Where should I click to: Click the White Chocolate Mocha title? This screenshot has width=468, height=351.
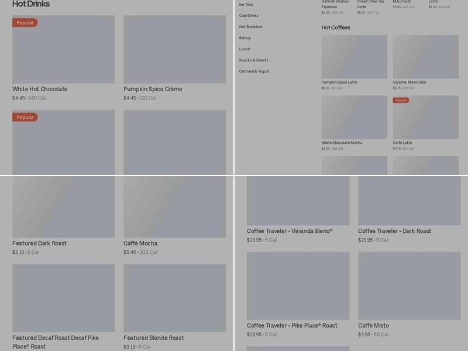(342, 143)
